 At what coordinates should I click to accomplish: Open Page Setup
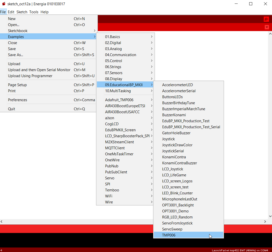(48, 85)
